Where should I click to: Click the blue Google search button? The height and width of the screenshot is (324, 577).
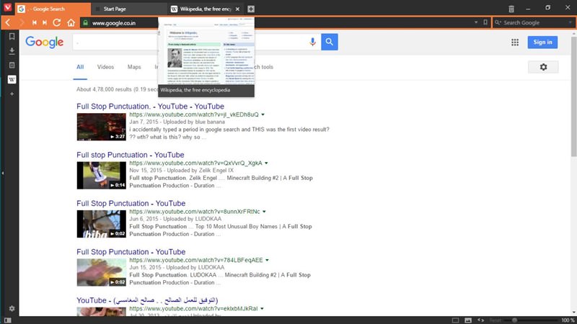(330, 42)
